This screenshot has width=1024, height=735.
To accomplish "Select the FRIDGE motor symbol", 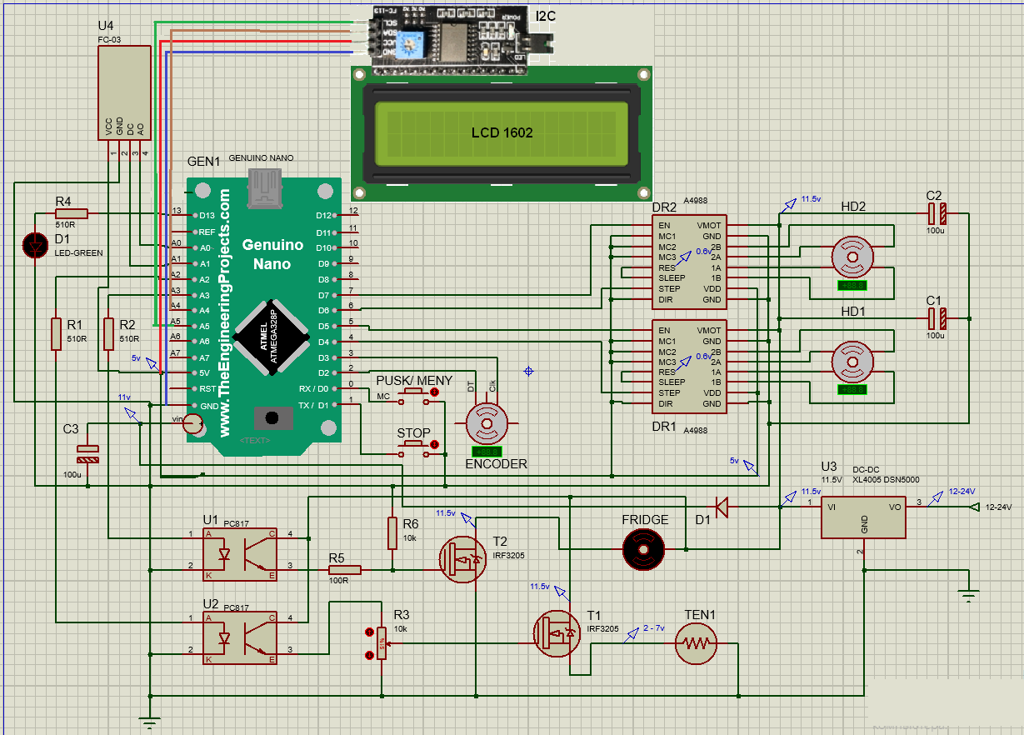I will [x=644, y=550].
